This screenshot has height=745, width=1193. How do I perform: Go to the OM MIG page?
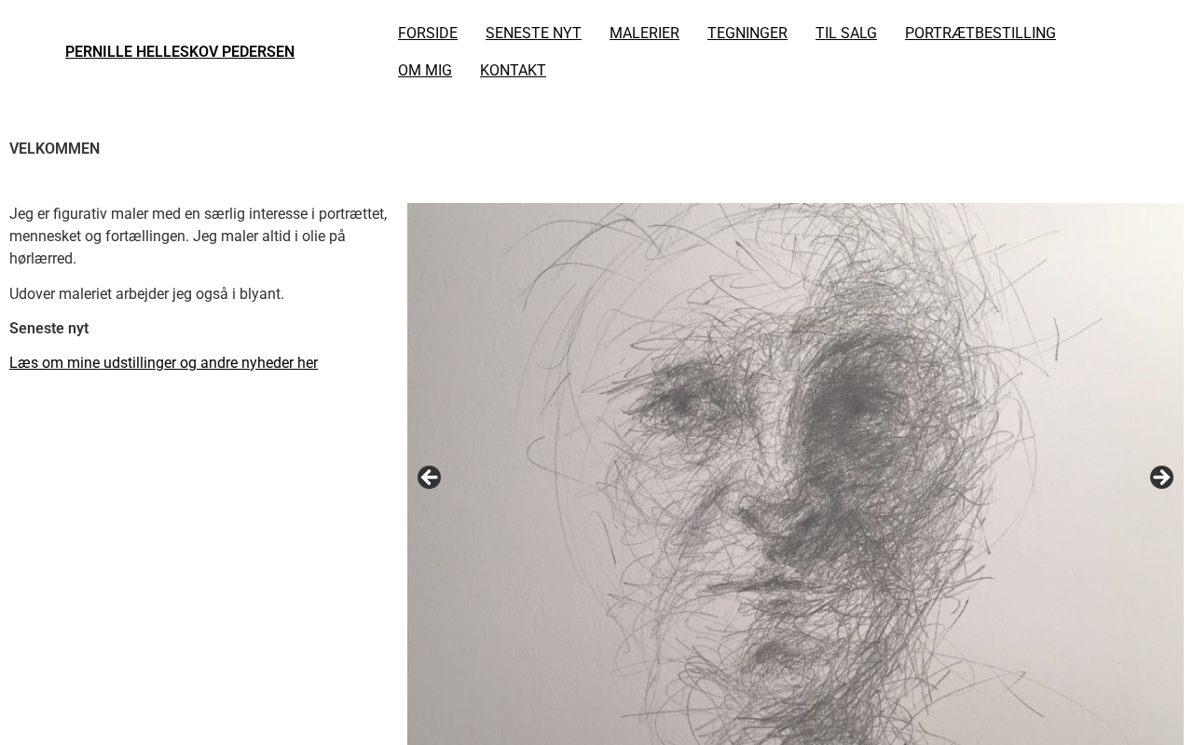click(x=425, y=71)
